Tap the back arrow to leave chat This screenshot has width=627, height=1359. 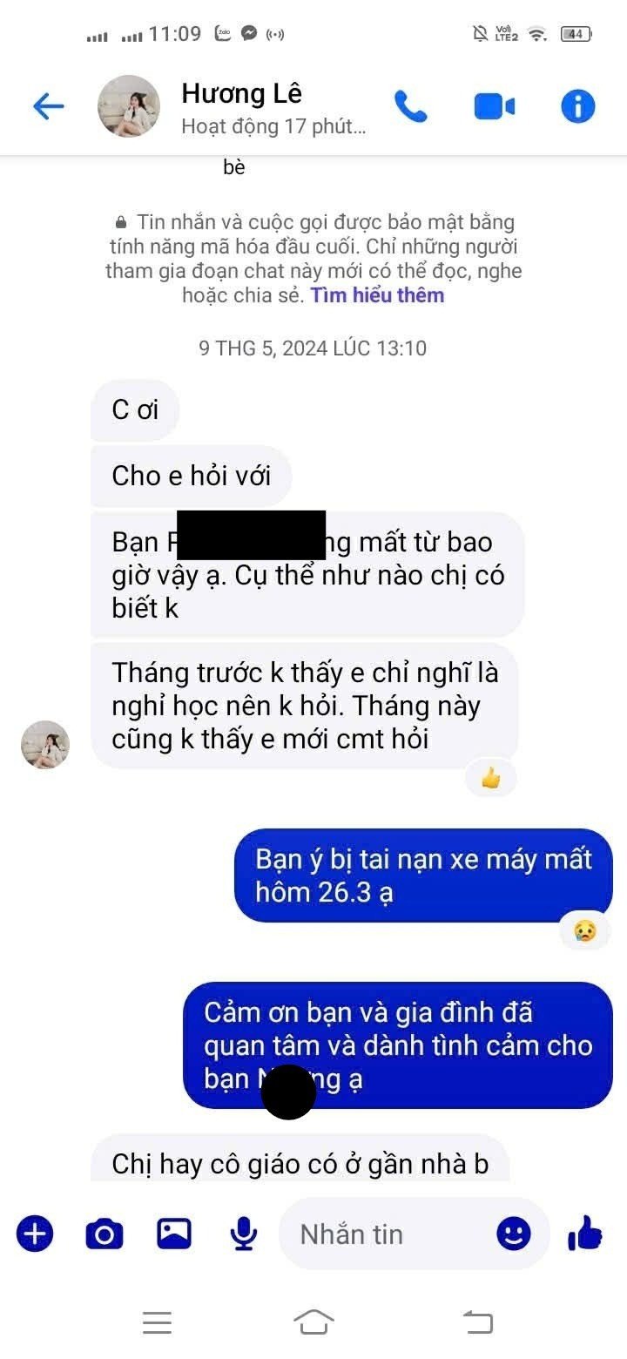49,106
